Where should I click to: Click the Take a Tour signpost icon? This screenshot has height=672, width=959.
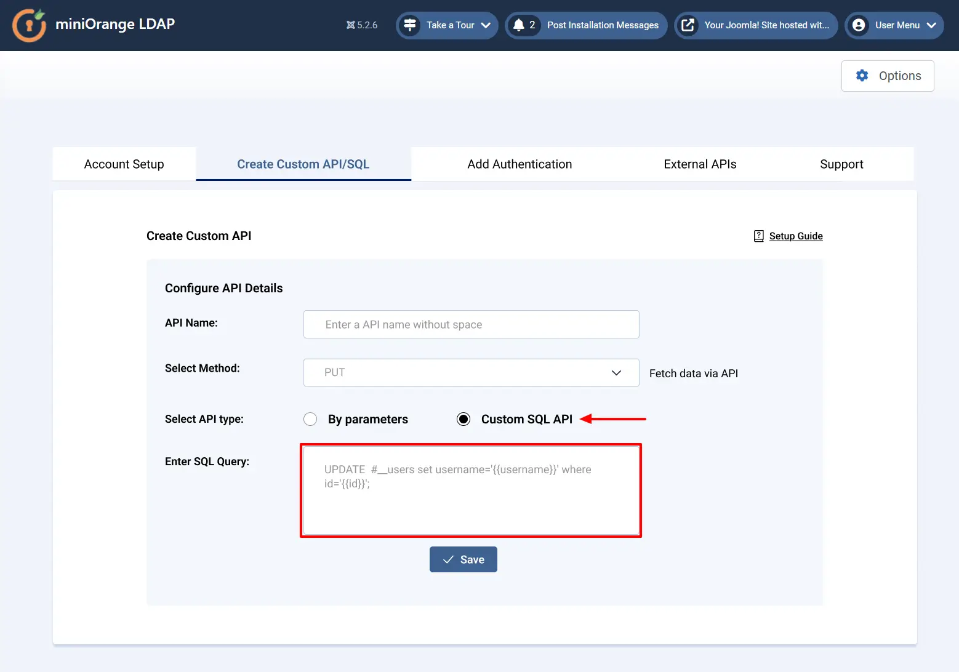coord(409,25)
